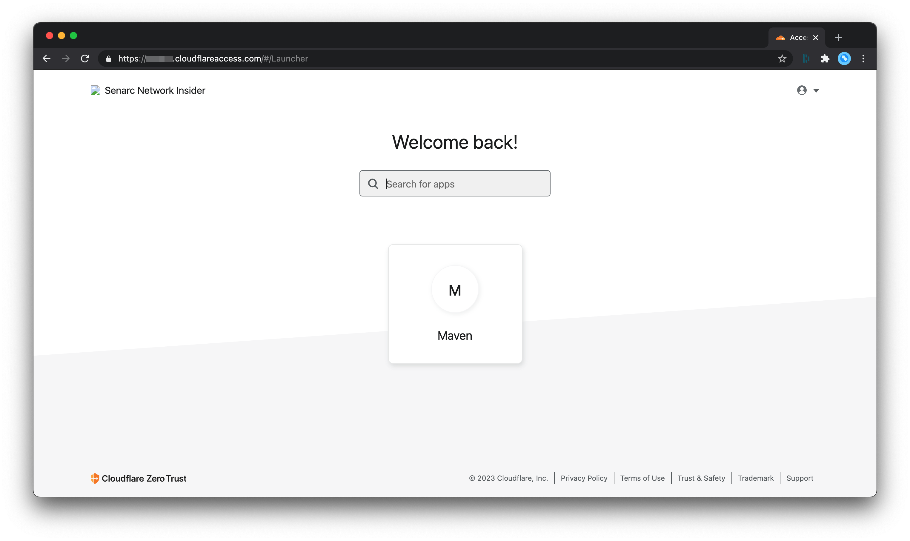Viewport: 910px width, 541px height.
Task: Click the Cloudflare Zero Trust shield logo
Action: [x=95, y=478]
